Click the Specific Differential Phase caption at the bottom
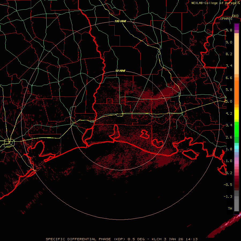Screen dimensions: 241x241 click(122, 239)
